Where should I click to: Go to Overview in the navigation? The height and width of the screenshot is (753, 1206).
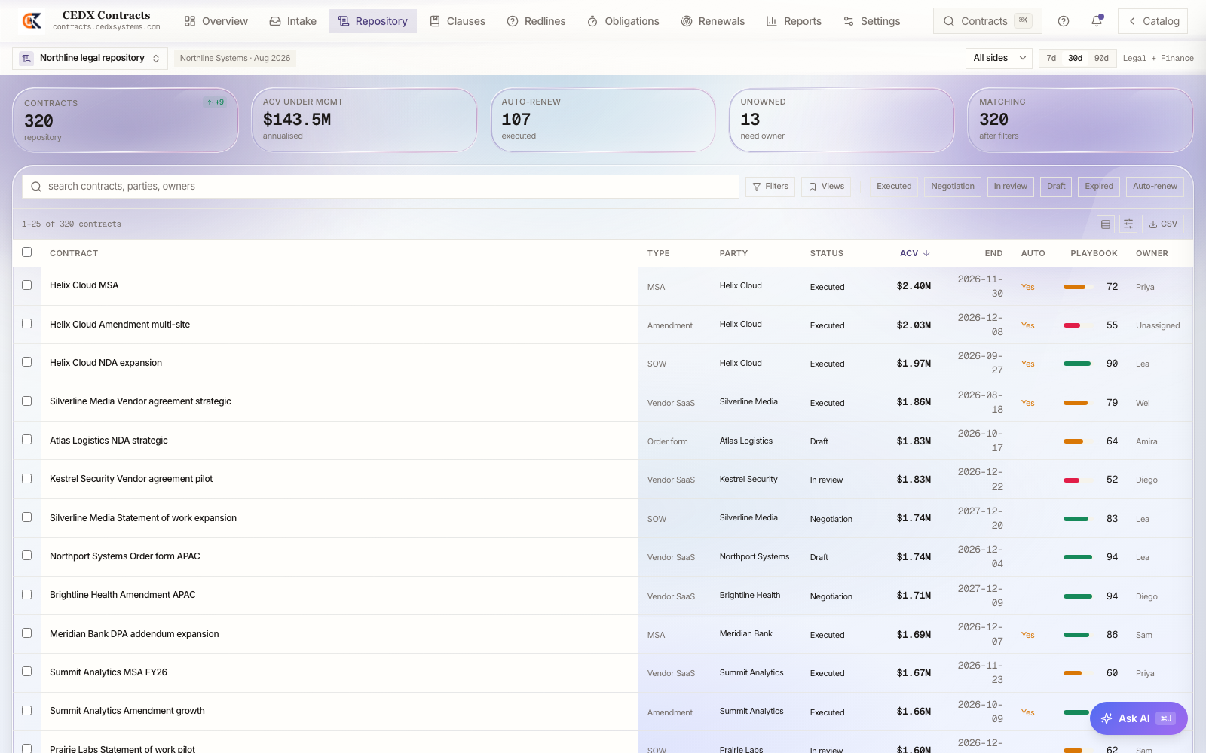[x=216, y=21]
